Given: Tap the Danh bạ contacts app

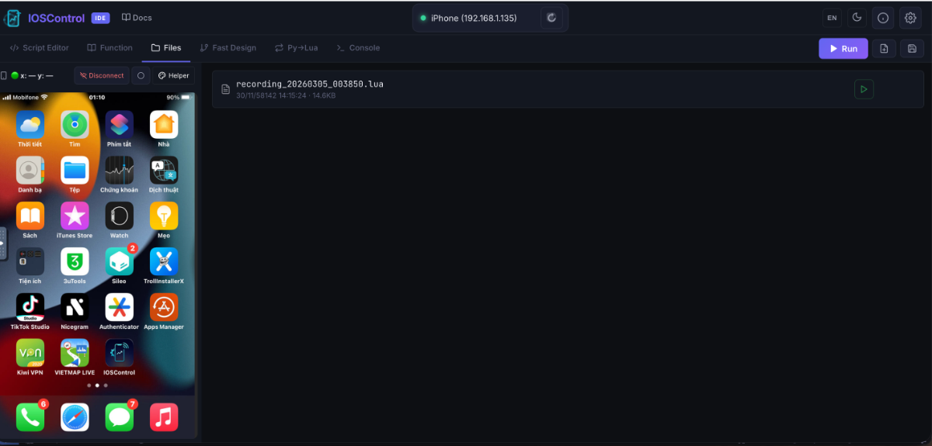Looking at the screenshot, I should (x=30, y=170).
